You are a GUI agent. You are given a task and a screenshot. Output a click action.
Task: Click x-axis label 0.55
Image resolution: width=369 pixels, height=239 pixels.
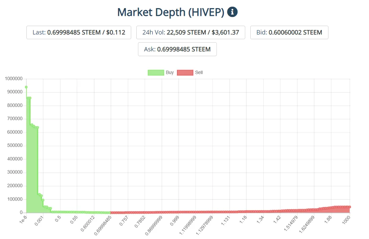coord(74,219)
